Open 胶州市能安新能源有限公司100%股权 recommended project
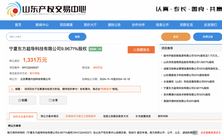This screenshot has height=136, width=222. [x=192, y=56]
